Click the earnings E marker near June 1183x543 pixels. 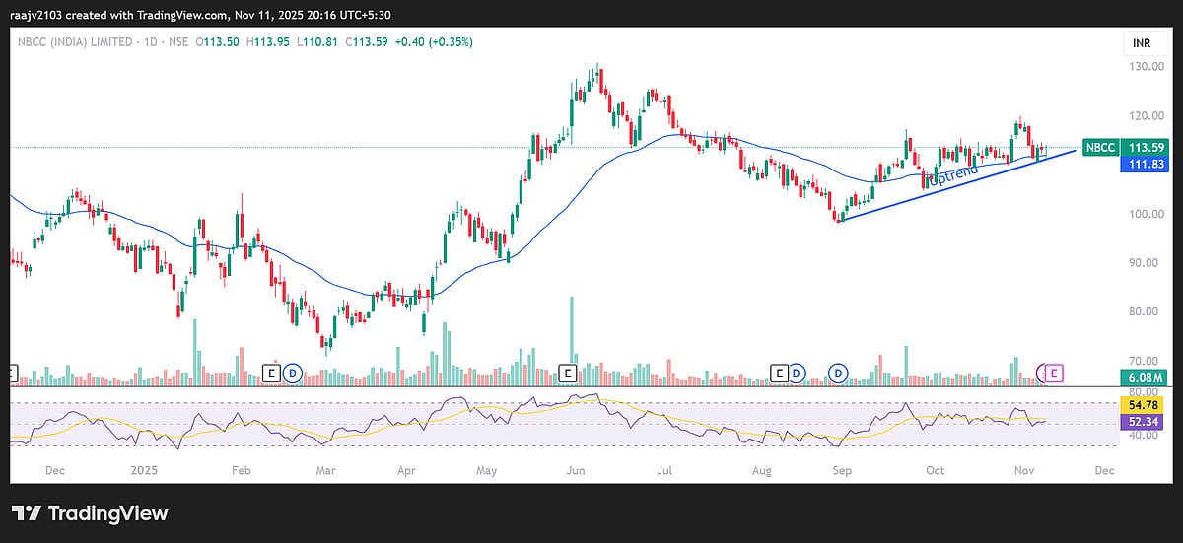point(567,373)
